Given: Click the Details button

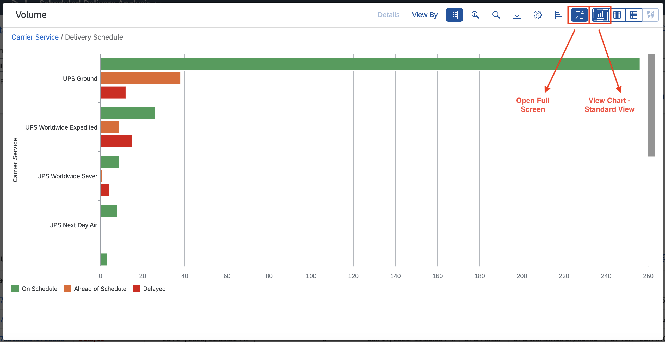Looking at the screenshot, I should [x=389, y=15].
